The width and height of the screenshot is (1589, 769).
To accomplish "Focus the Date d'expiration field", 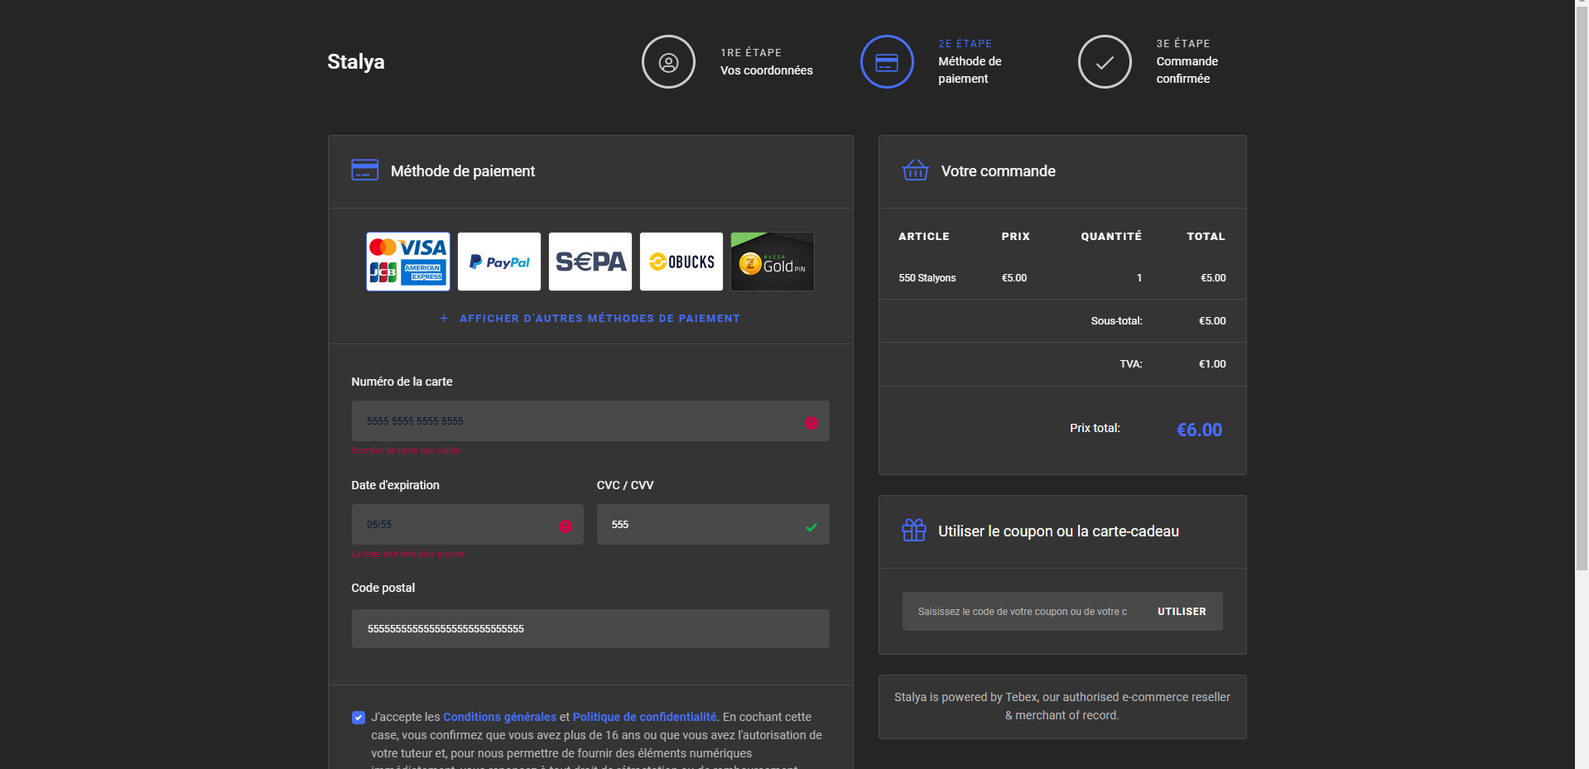I will tap(468, 525).
